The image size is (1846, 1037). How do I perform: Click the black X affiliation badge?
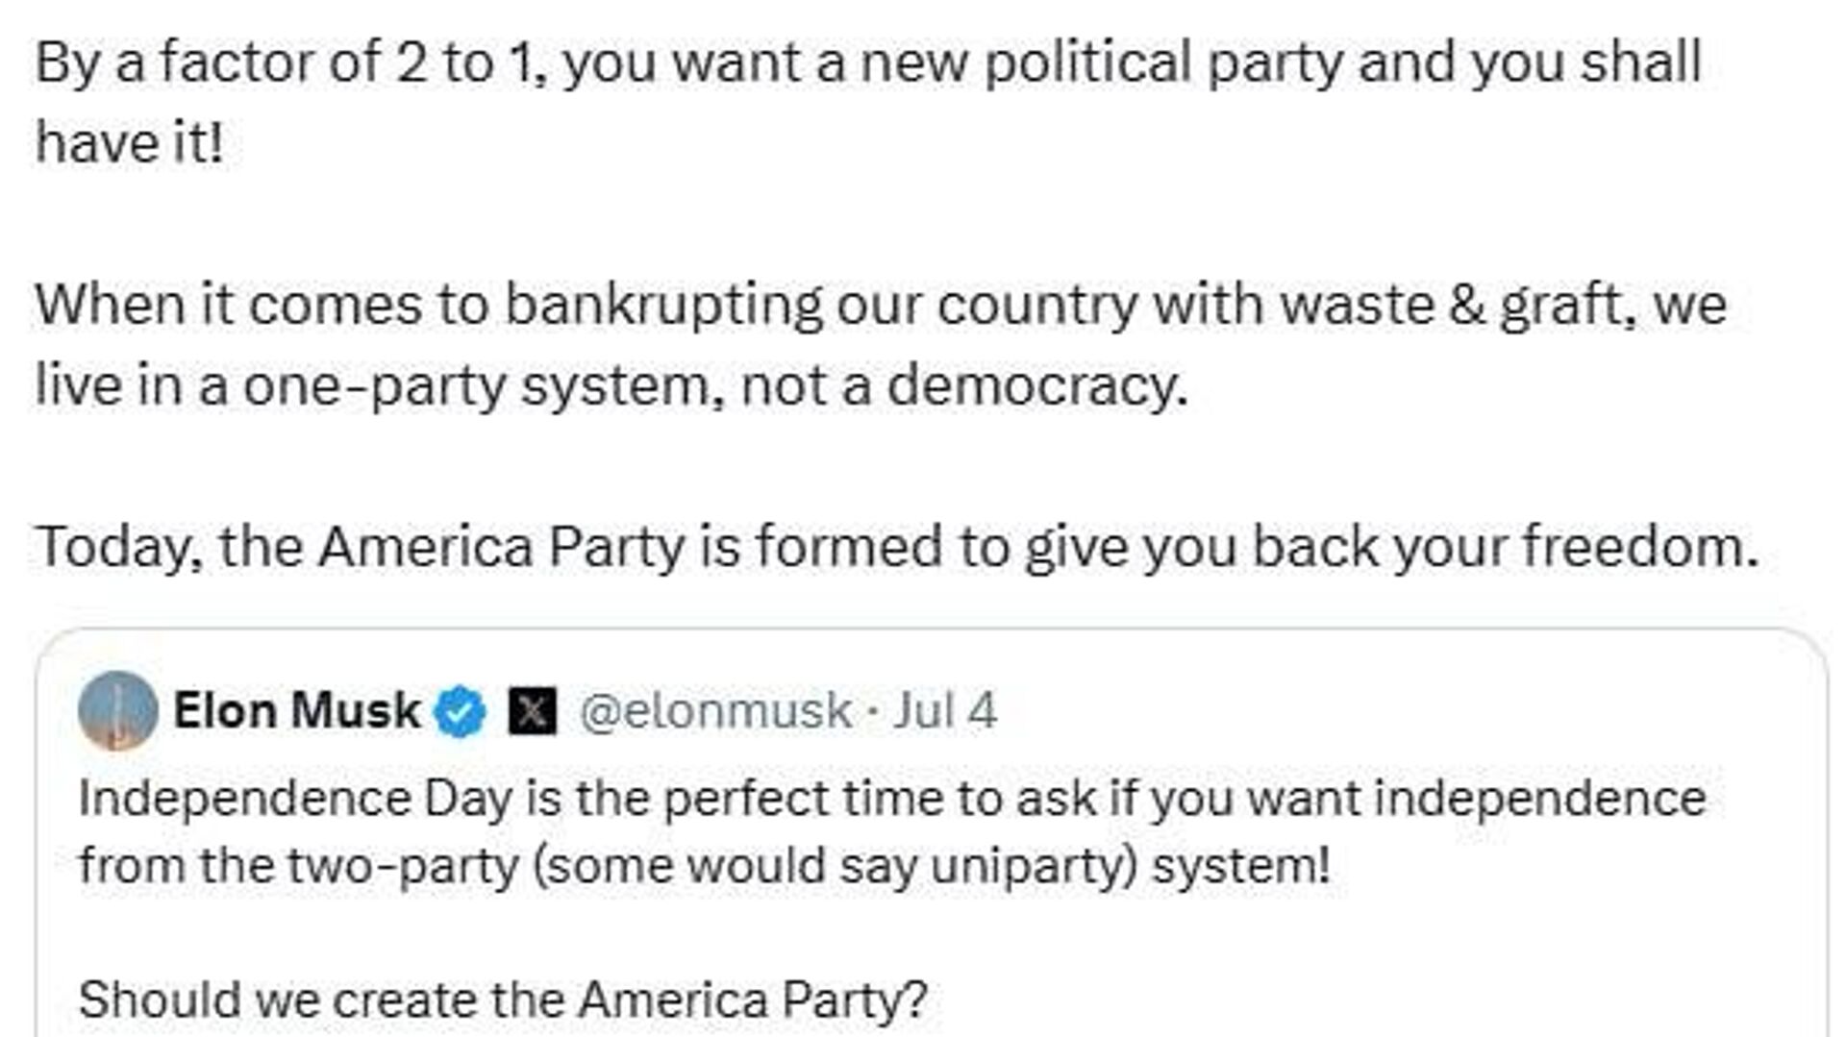coord(532,711)
